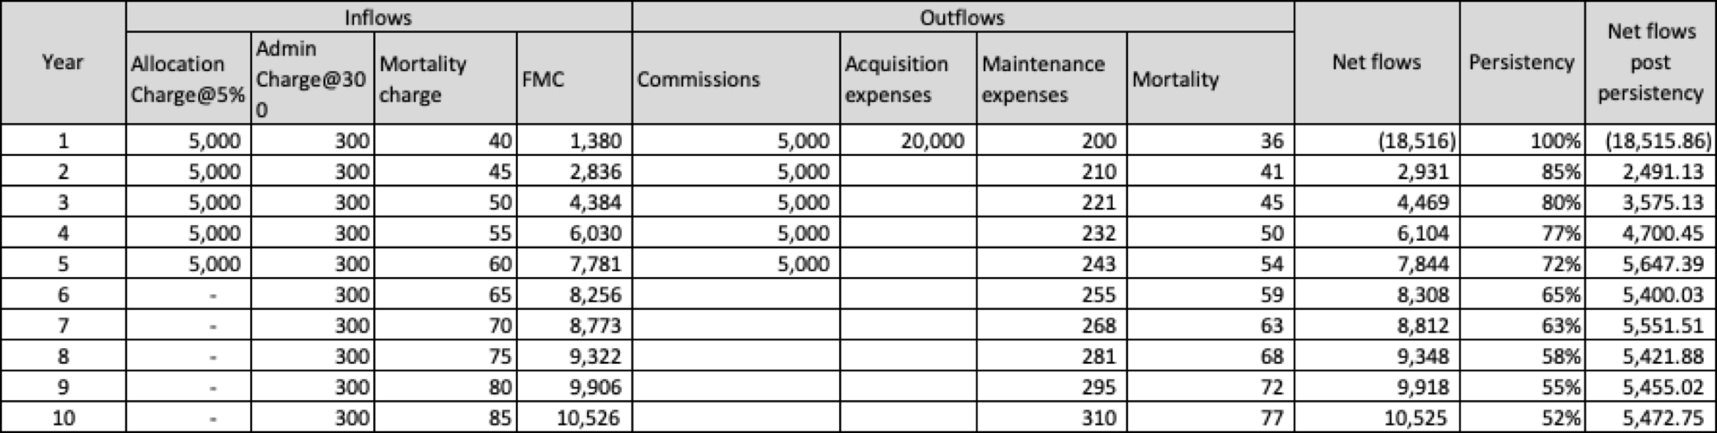Click the Year column header cell
Screen dimensions: 1717x433
tap(62, 62)
